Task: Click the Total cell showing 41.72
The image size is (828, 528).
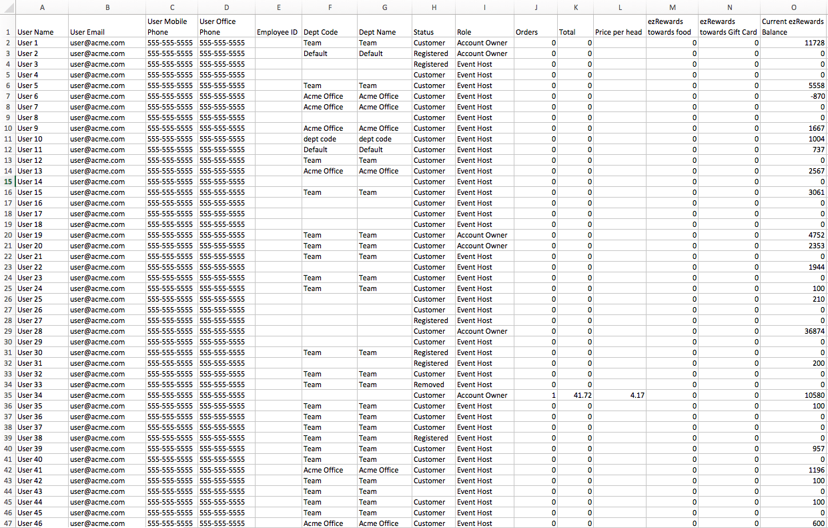Action: point(576,395)
